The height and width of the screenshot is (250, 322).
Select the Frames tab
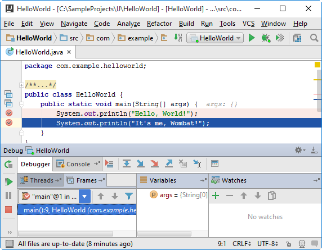coord(85,180)
